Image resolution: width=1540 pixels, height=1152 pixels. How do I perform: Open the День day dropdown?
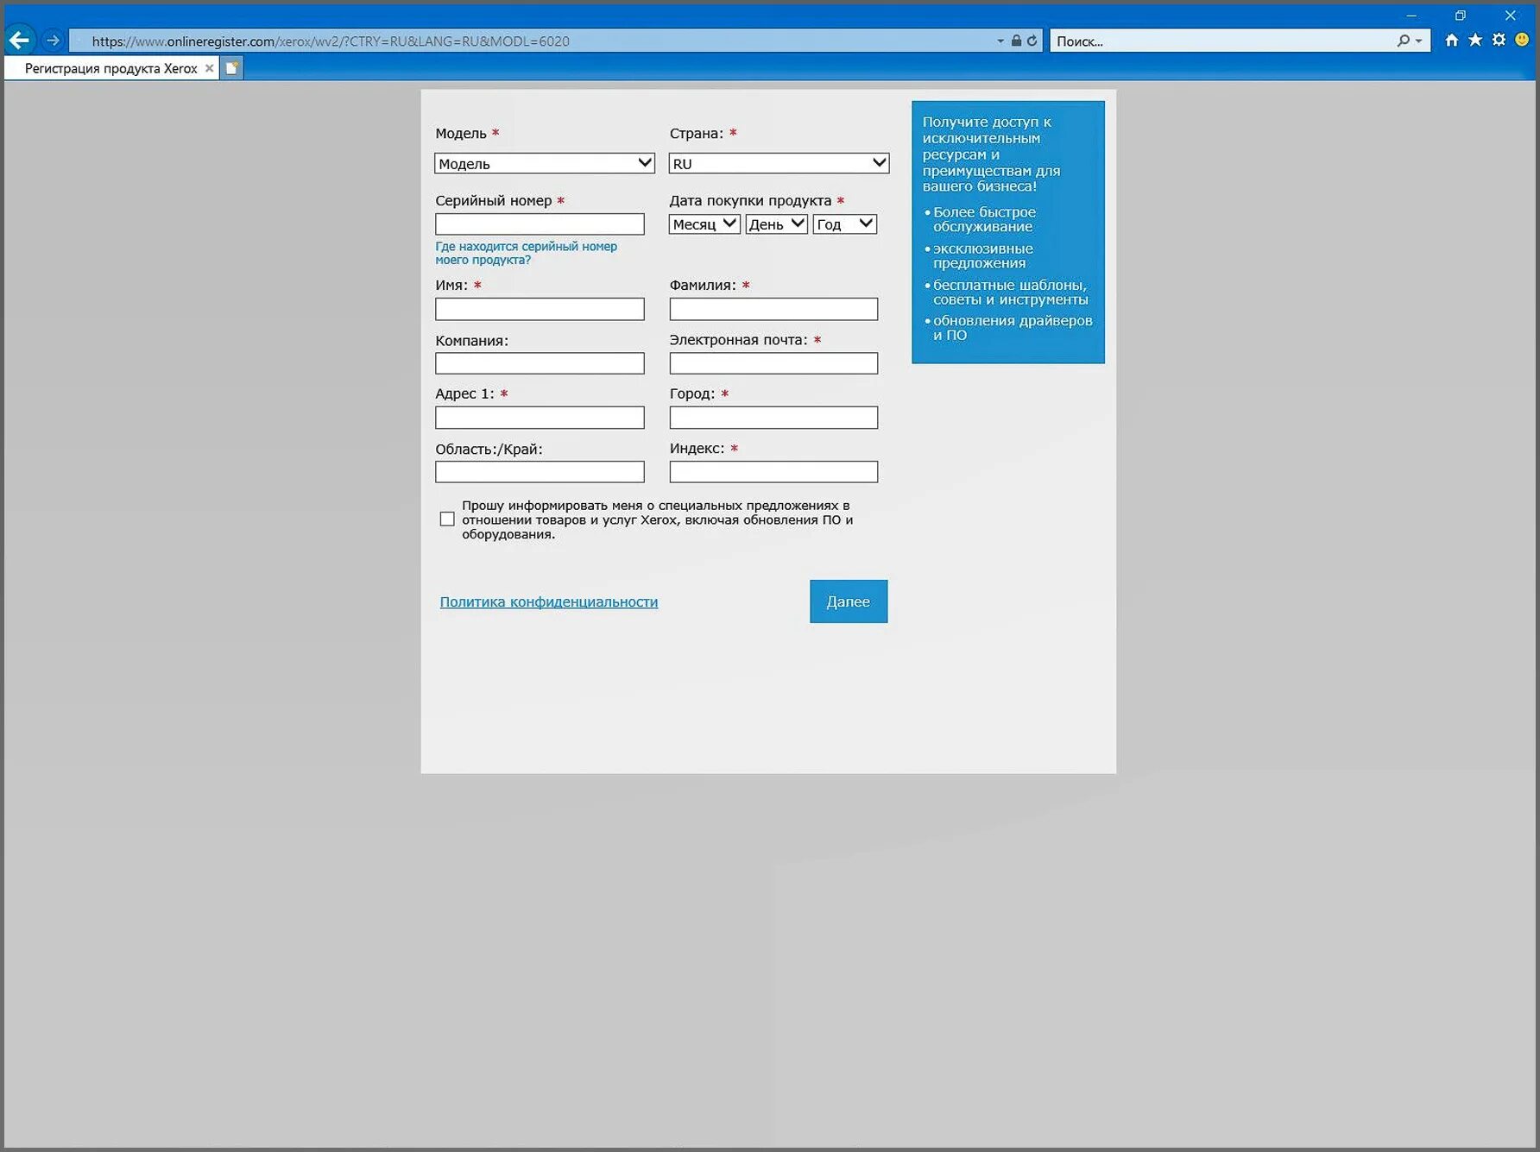coord(777,224)
